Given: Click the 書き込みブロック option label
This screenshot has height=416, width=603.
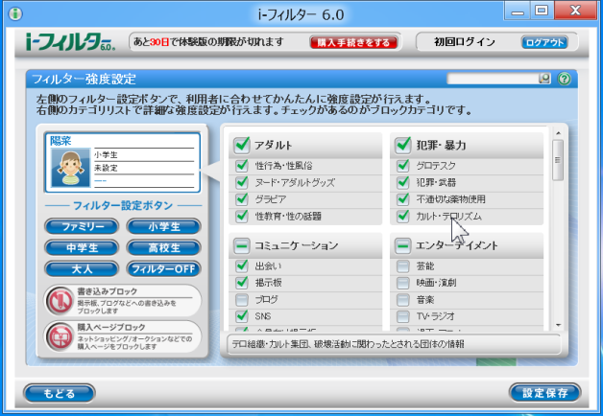Looking at the screenshot, I should (107, 291).
